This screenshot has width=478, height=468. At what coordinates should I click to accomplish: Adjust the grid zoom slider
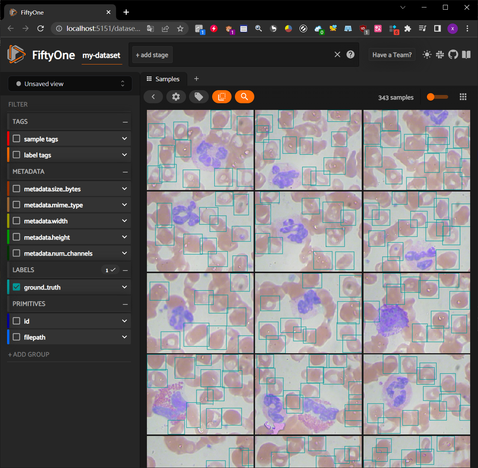pyautogui.click(x=431, y=97)
